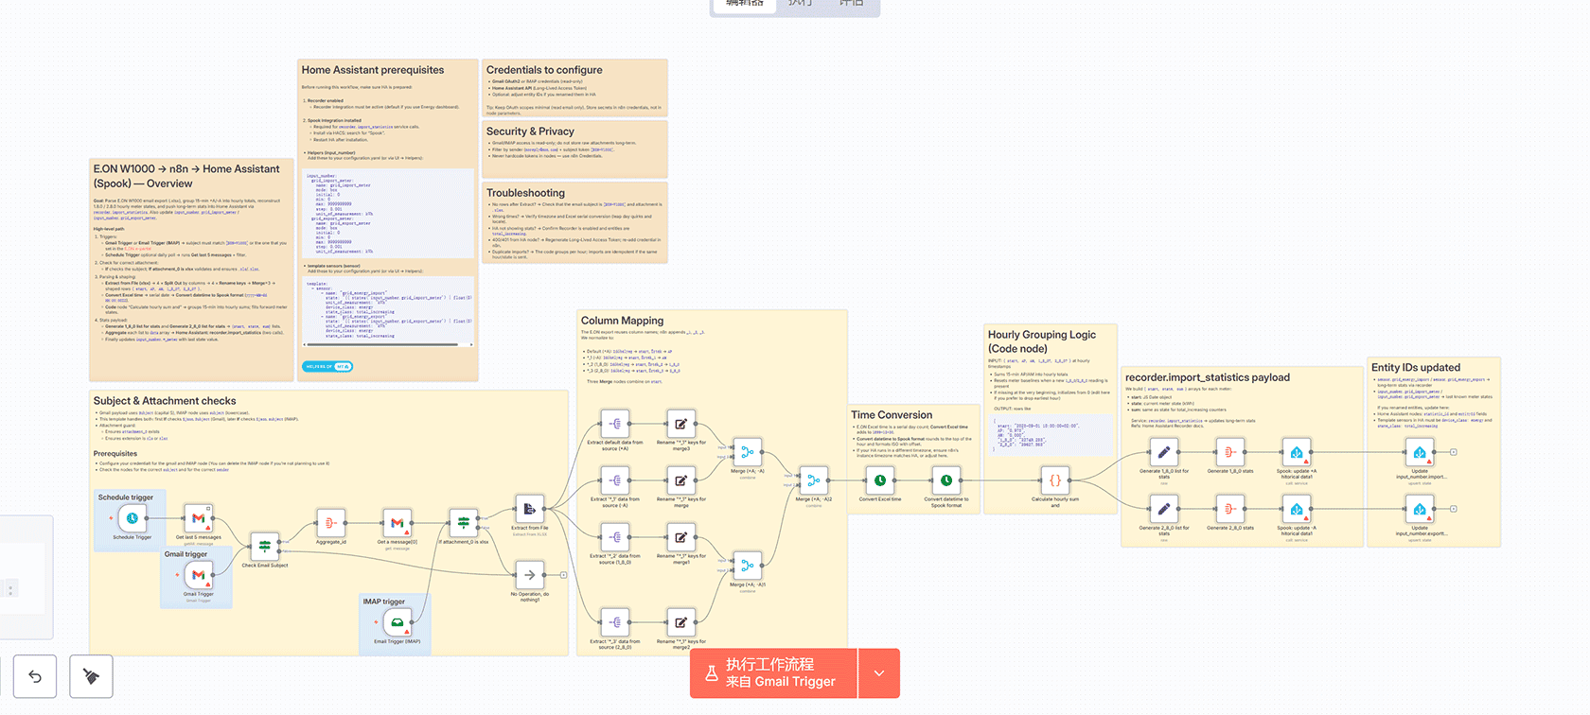Open the Calculate hourly sum code node

coord(1054,480)
